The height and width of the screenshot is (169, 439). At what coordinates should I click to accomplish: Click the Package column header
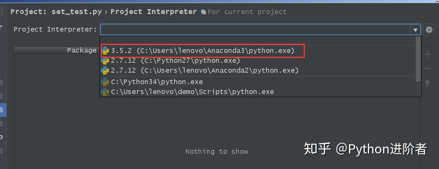pyautogui.click(x=81, y=50)
